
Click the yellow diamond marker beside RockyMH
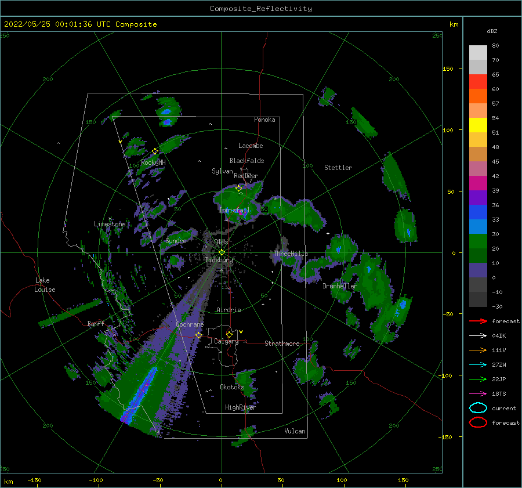tap(155, 151)
